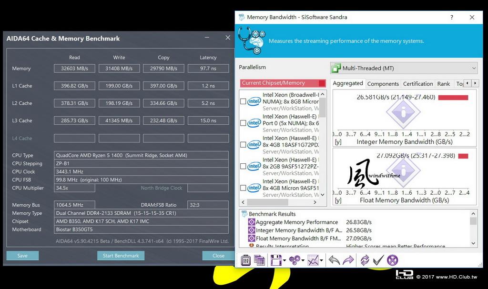This screenshot has height=289, width=488.
Task: Click the purple cancel X icon
Action: 393,260
